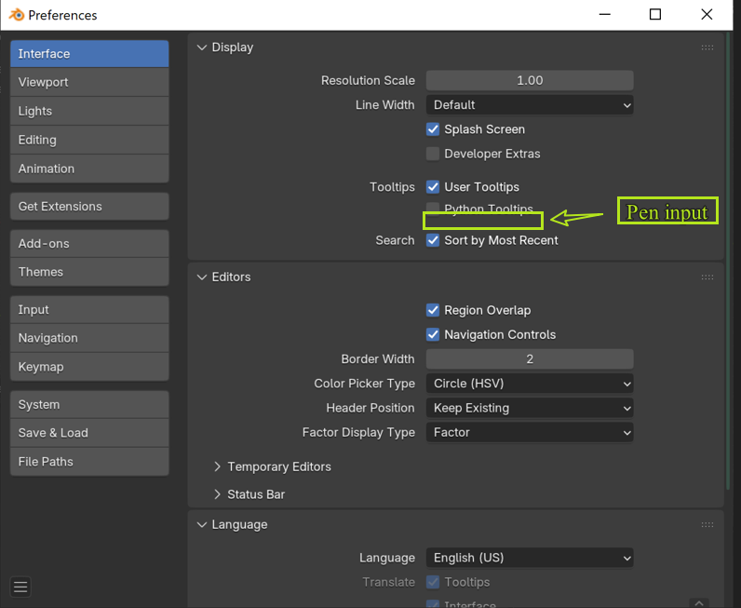
Task: Open the Themes tab
Action: pyautogui.click(x=89, y=272)
